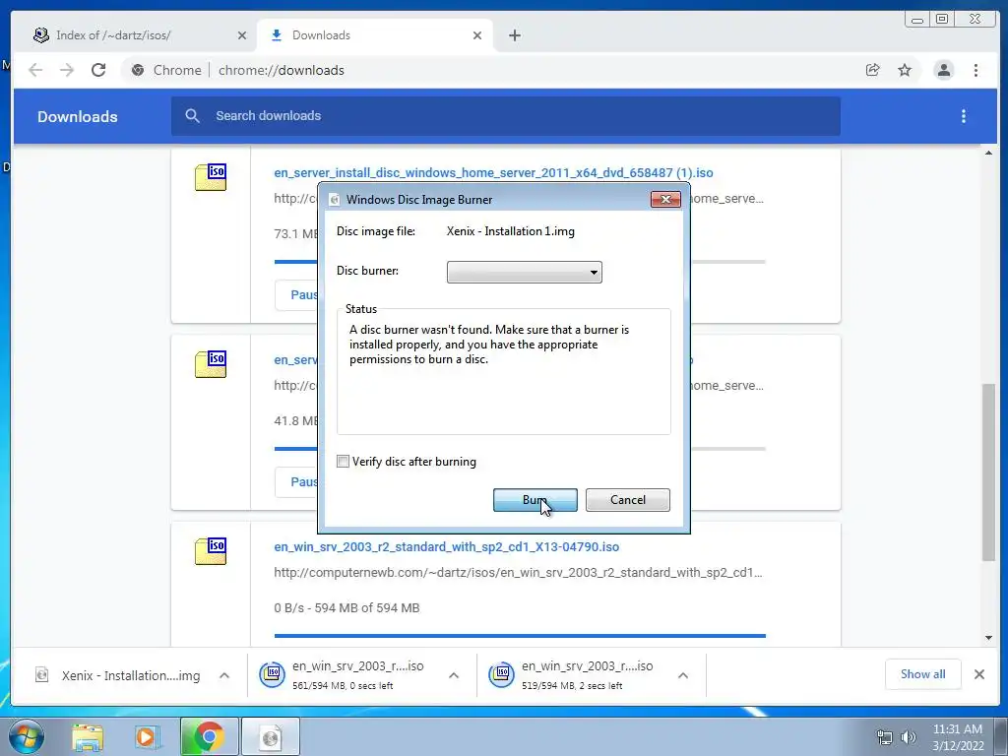Close the Index of /~dartz/isos/ tab
Viewport: 1008px width, 756px height.
point(242,35)
